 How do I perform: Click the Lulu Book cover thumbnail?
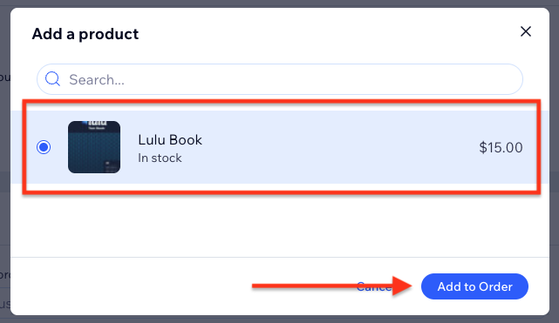coord(94,147)
